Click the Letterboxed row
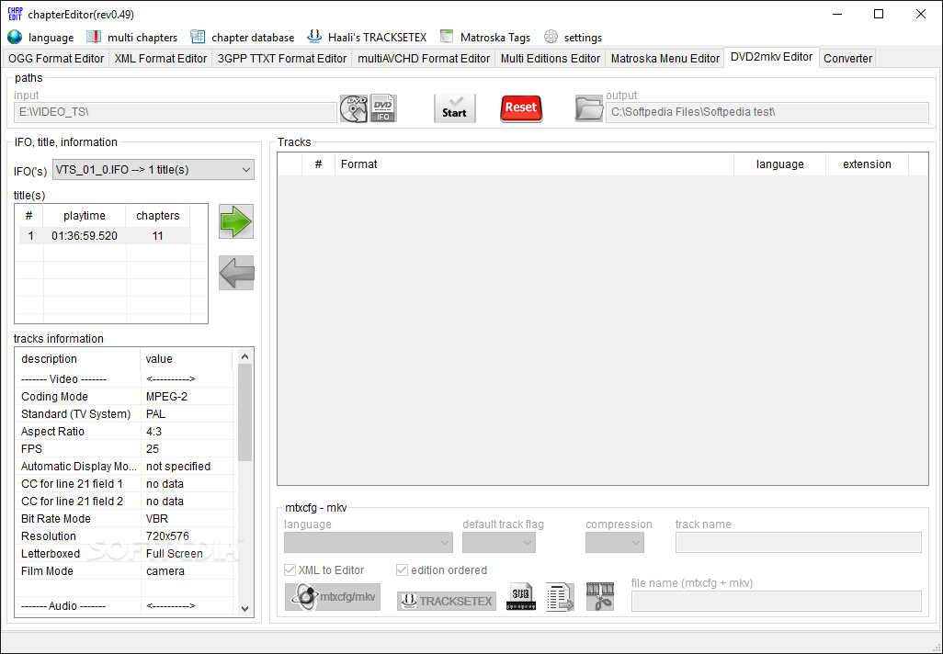943x654 pixels. [x=126, y=554]
